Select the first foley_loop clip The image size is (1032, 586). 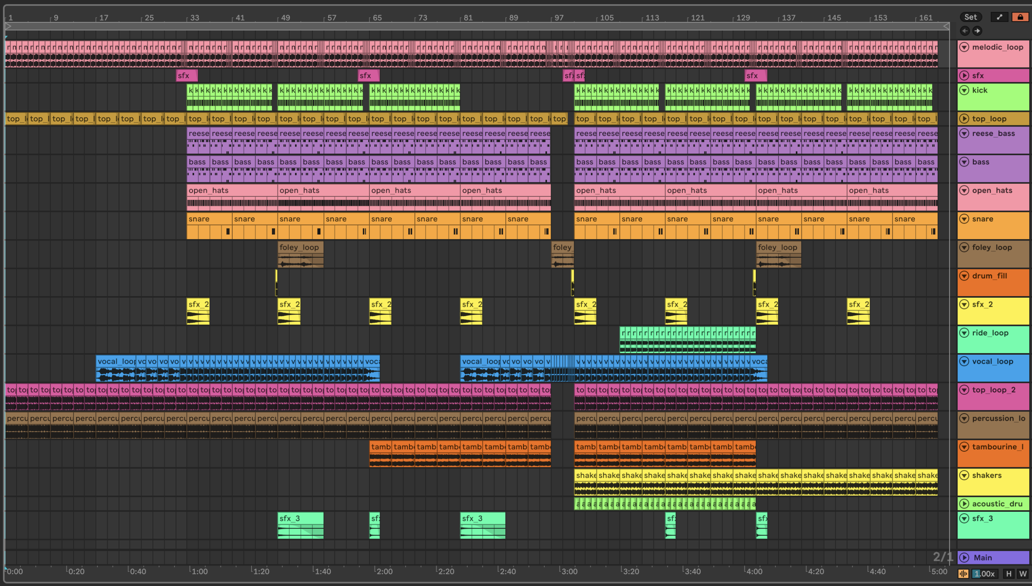tap(300, 247)
